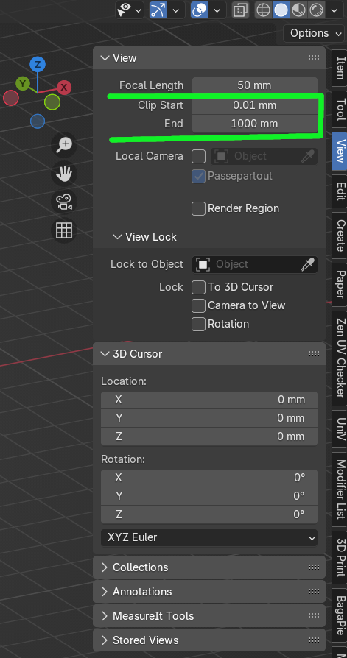
Task: Open shading options dropdown arrow
Action: (334, 10)
